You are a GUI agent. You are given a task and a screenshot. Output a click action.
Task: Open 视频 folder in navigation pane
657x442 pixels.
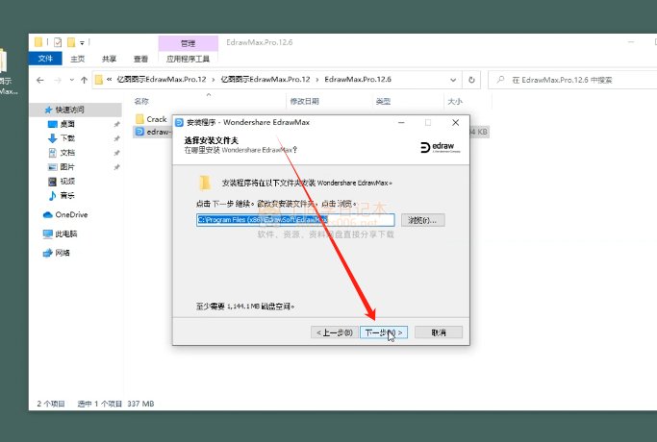[67, 181]
